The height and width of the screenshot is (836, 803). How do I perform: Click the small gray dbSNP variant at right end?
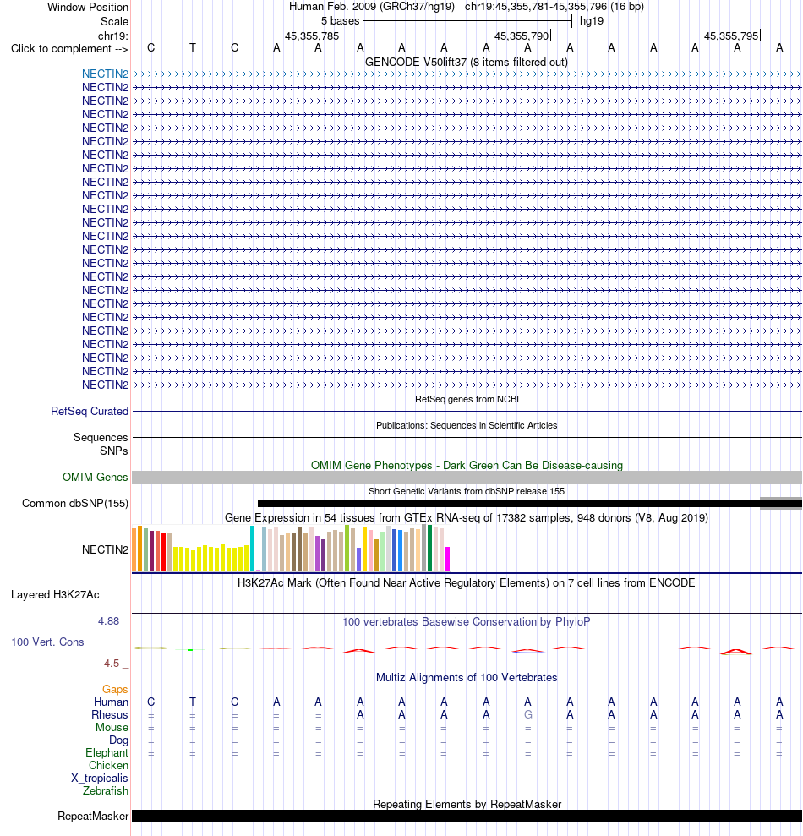tap(781, 503)
